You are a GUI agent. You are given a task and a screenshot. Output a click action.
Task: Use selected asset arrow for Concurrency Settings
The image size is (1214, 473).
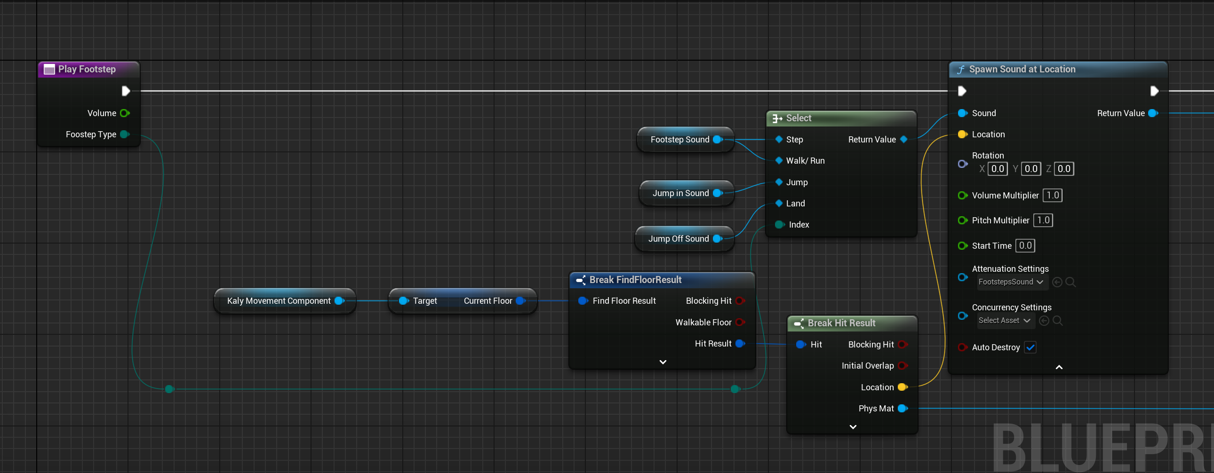1044,321
